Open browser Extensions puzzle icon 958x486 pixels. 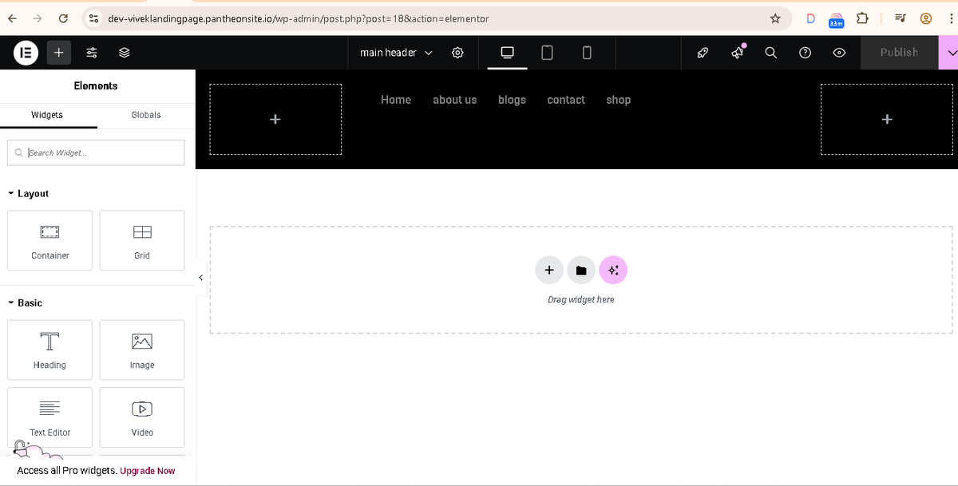(863, 18)
